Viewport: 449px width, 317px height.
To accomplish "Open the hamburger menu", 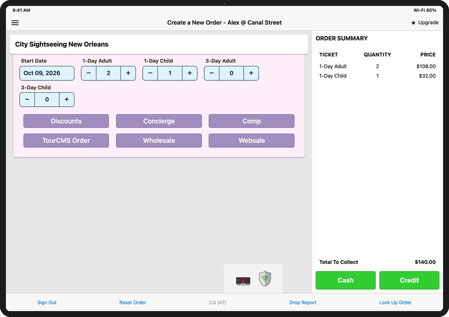I will click(15, 23).
